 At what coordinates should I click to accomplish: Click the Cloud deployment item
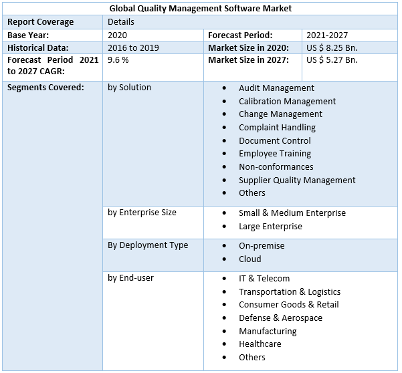[250, 259]
